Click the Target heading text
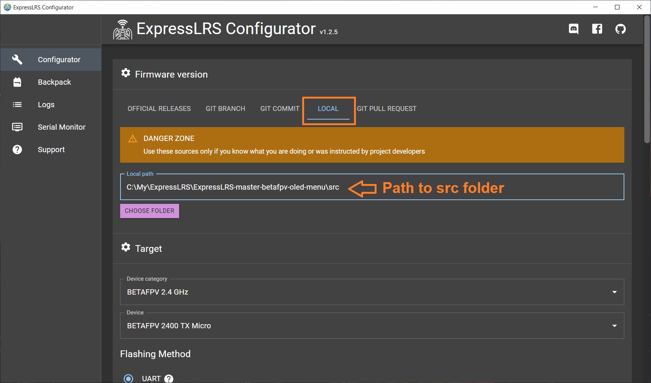This screenshot has height=383, width=651. [148, 249]
